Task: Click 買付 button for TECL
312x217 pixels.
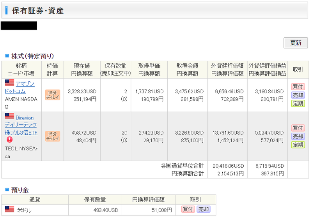Action: point(298,128)
